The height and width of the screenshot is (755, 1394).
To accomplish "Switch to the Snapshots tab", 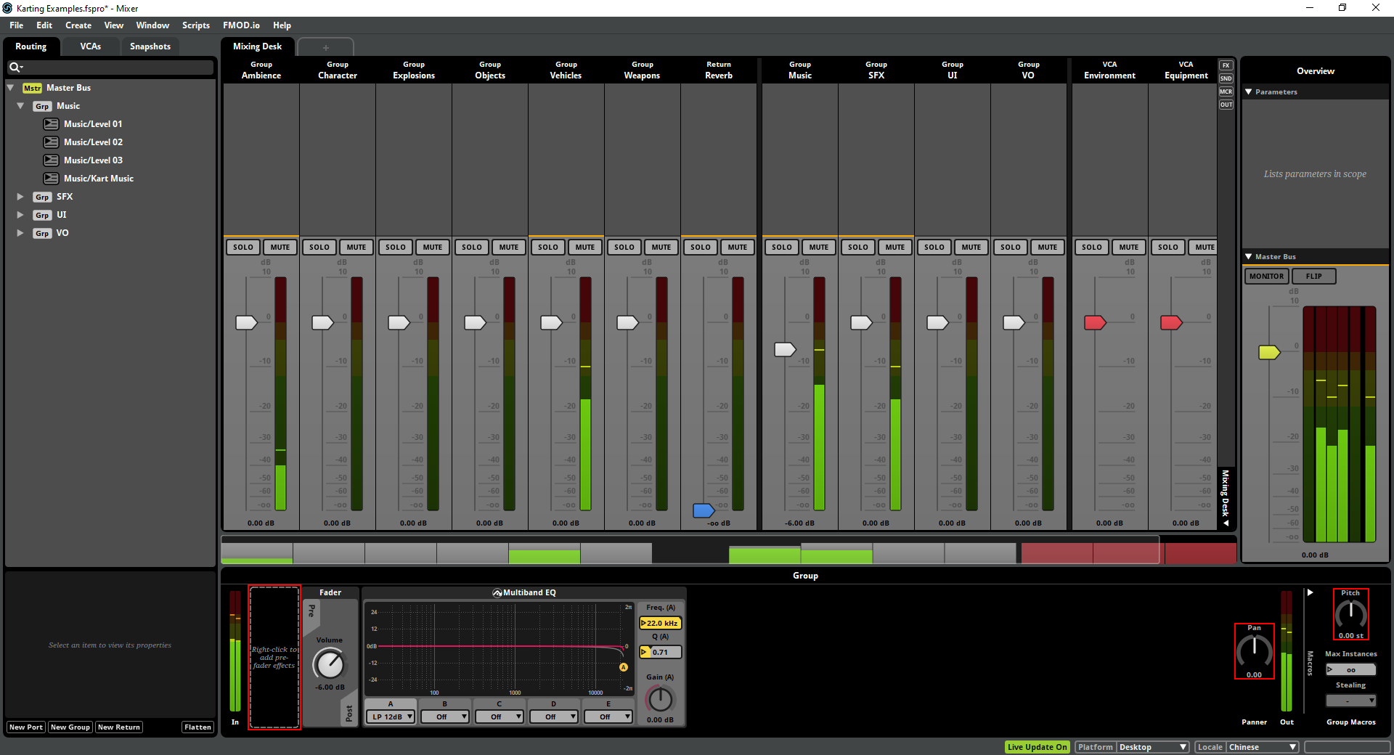I will click(150, 46).
